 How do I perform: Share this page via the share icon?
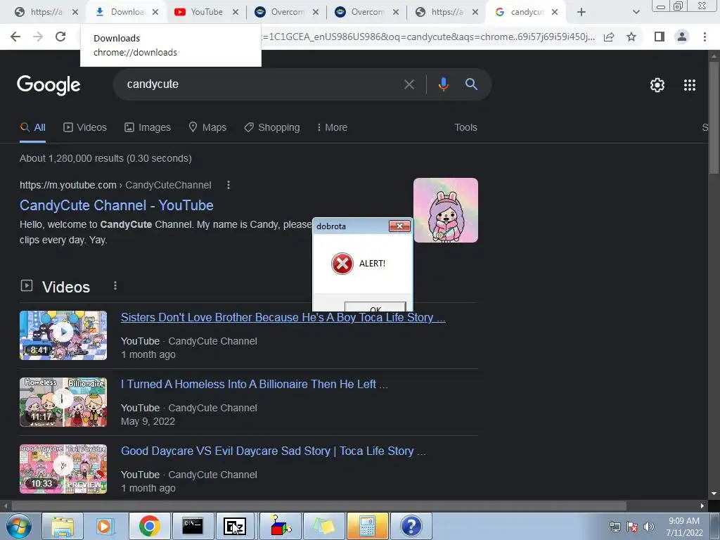pyautogui.click(x=609, y=37)
